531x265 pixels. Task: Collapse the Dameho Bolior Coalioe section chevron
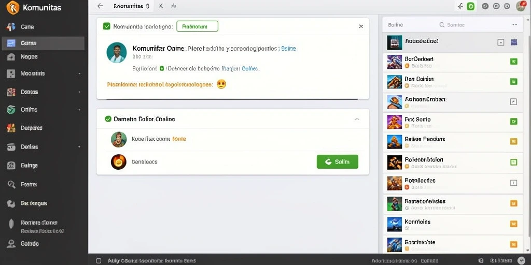click(357, 119)
